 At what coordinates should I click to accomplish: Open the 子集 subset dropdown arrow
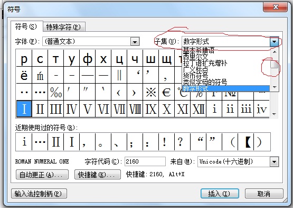(275, 42)
